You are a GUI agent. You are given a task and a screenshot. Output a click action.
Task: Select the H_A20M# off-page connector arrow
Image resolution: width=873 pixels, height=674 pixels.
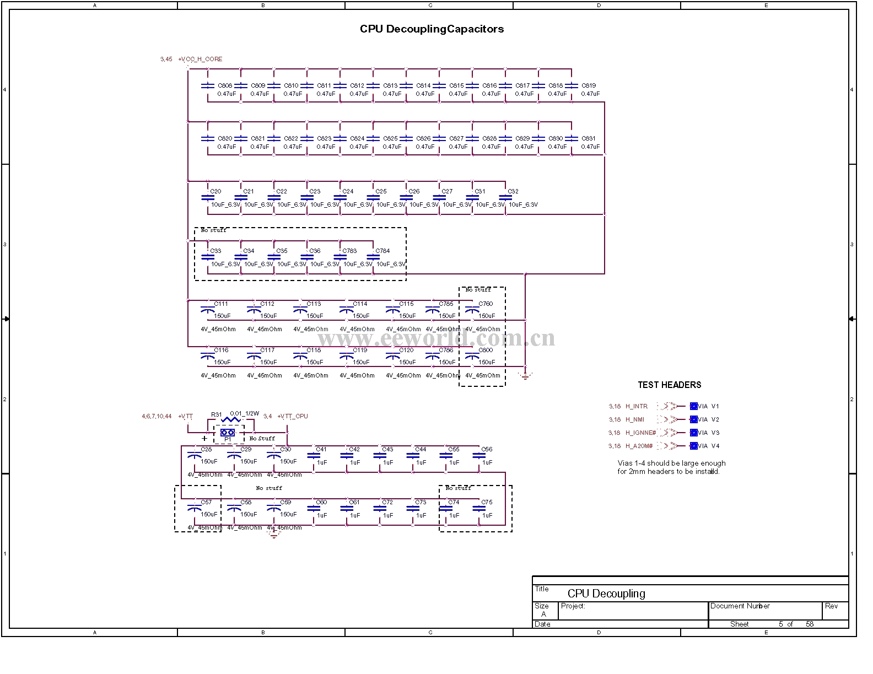point(667,446)
